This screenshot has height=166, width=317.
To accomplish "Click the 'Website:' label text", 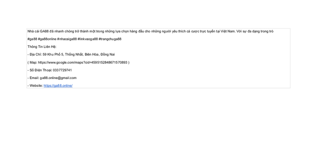I will coord(36,86).
